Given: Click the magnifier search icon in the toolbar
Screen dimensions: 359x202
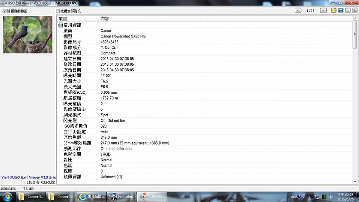Looking at the screenshot, I should (348, 10).
